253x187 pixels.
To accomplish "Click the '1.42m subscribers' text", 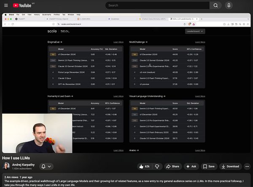I will 22,168.
